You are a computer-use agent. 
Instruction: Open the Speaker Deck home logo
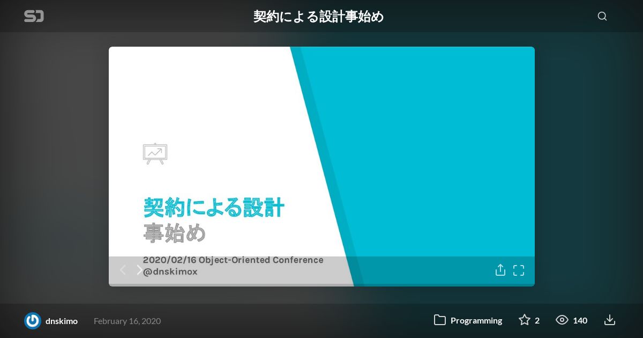(34, 16)
